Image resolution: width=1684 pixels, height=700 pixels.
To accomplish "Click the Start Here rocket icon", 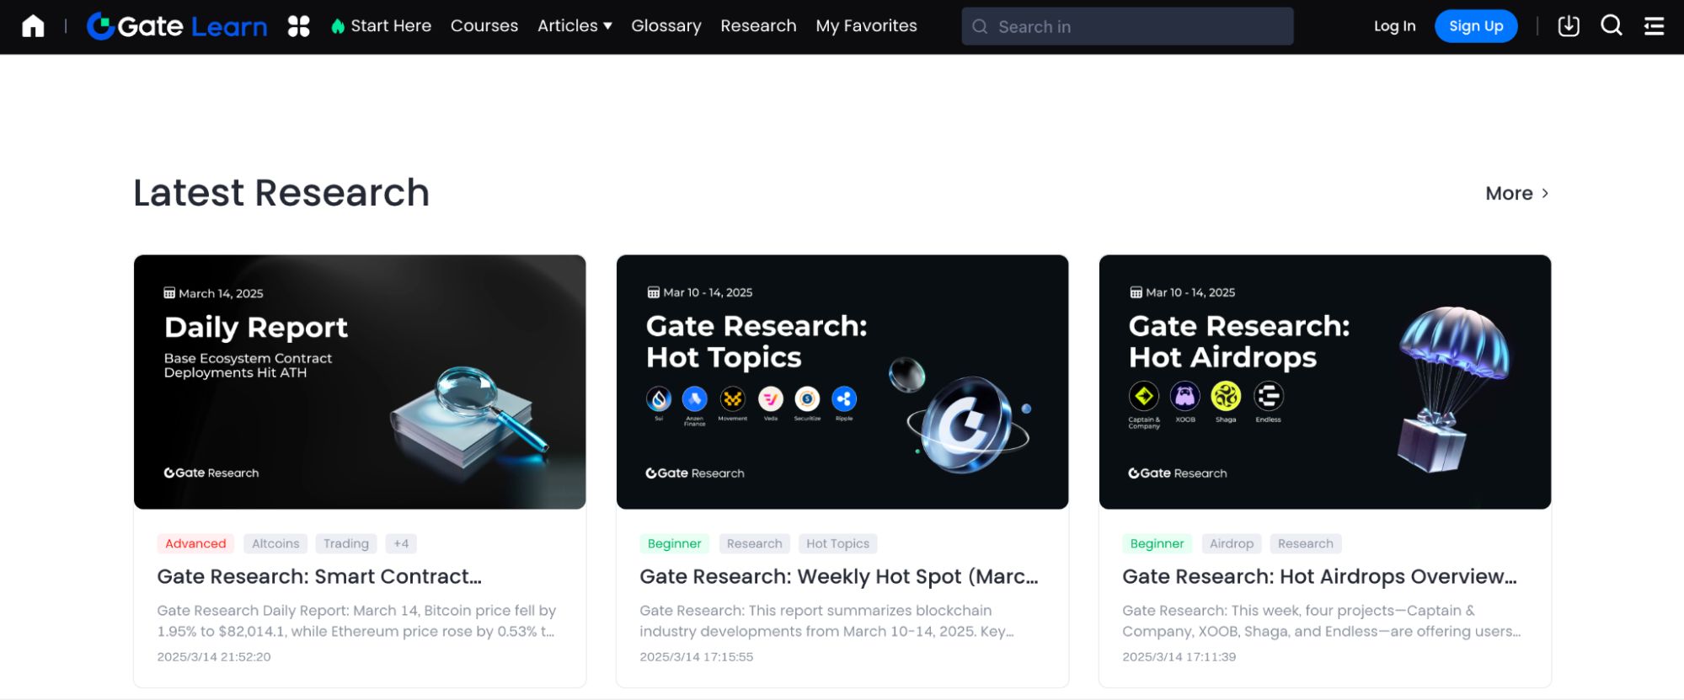I will point(338,26).
